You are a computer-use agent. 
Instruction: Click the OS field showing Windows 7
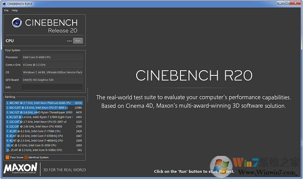(x=52, y=72)
